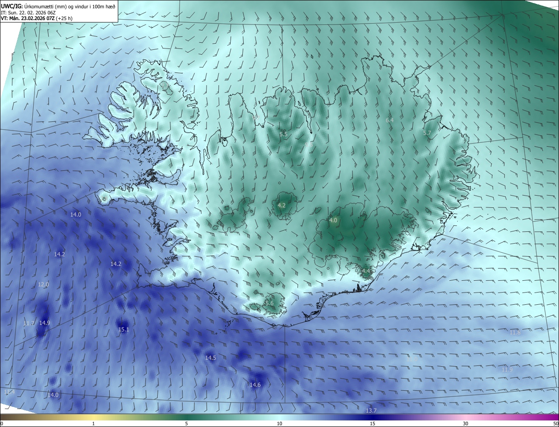Click the 14.6 value label
The height and width of the screenshot is (427, 559).
(x=255, y=385)
